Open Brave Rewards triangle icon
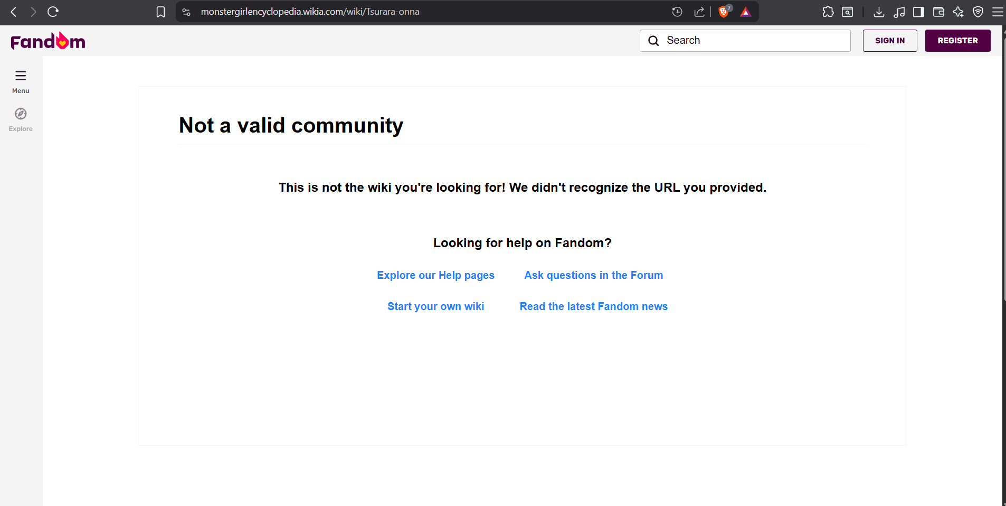Screen dimensions: 1006x506 click(745, 12)
